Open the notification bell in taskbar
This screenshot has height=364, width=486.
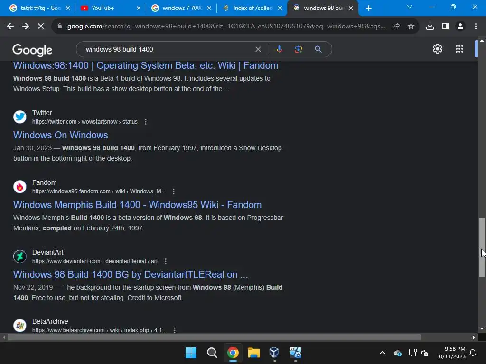[473, 353]
